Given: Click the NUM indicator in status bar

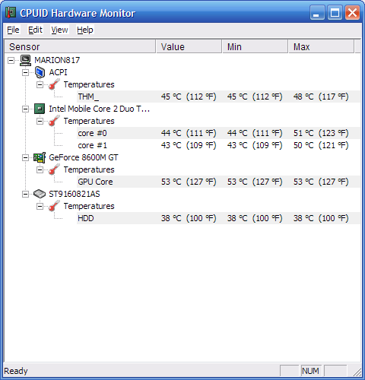Looking at the screenshot, I should [310, 371].
